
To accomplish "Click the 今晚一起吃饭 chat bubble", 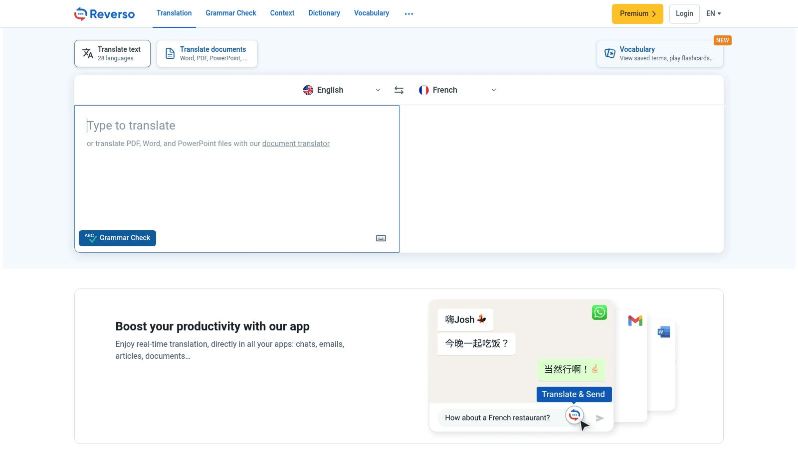I will click(x=476, y=343).
